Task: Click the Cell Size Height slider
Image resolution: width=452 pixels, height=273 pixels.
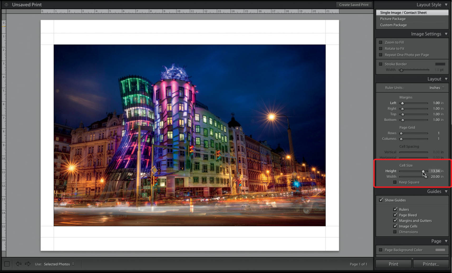Action: click(x=414, y=171)
